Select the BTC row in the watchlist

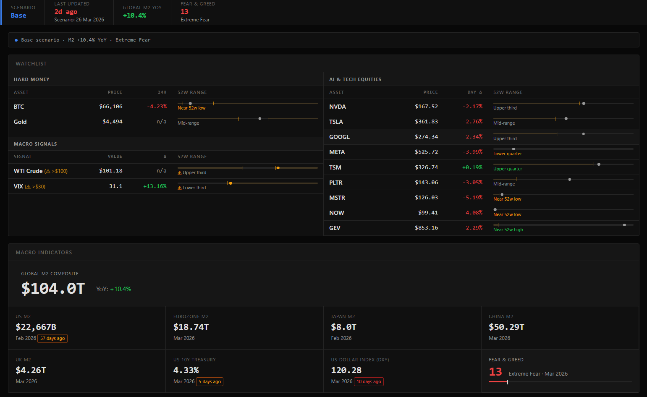pos(19,106)
